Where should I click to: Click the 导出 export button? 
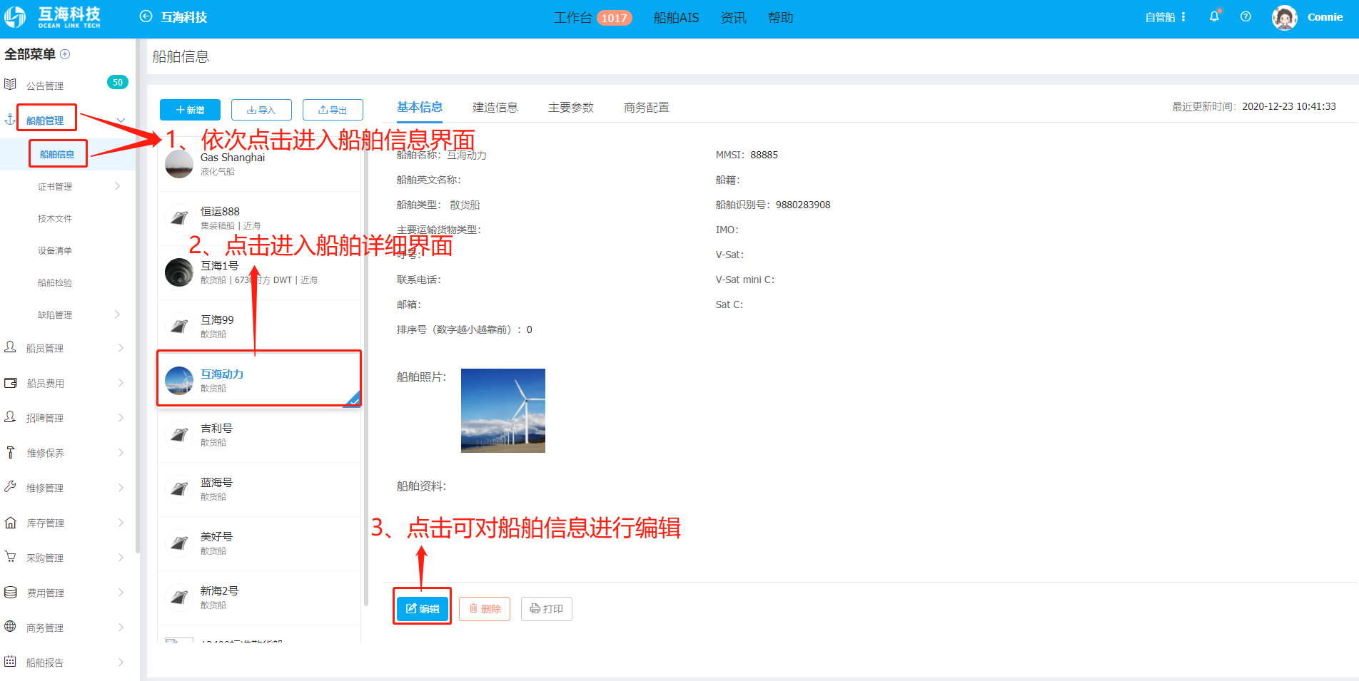pyautogui.click(x=333, y=110)
